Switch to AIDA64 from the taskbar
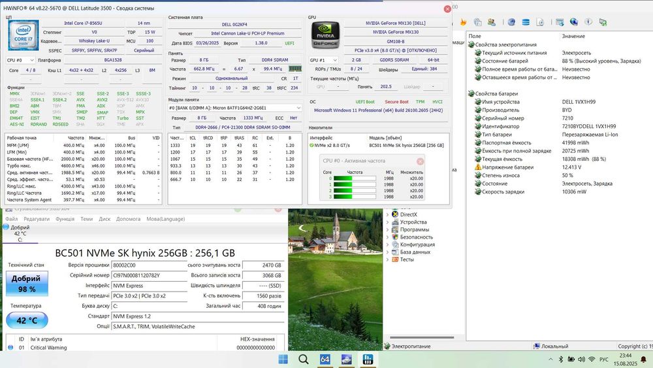 coord(325,360)
